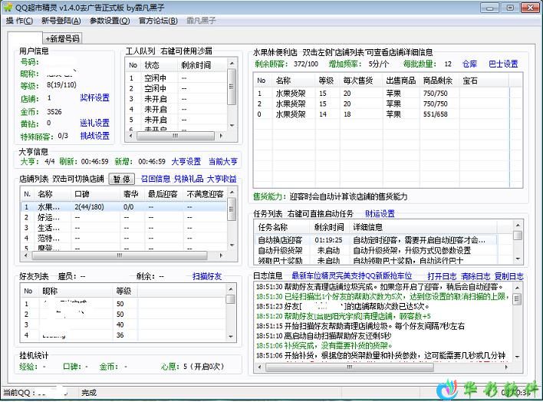Screen dimensions: 543x402
Task: Click the 等级 header in friend list
Action: (123, 291)
